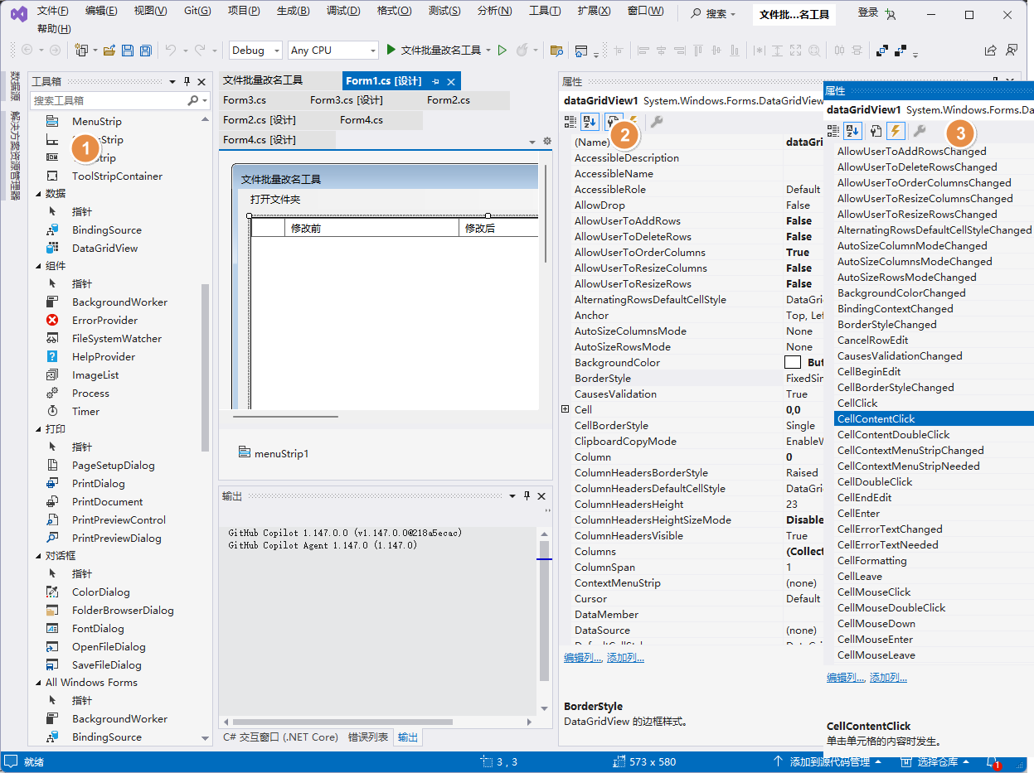This screenshot has width=1034, height=773.
Task: Click the Hot Reload flame icon
Action: pos(522,51)
